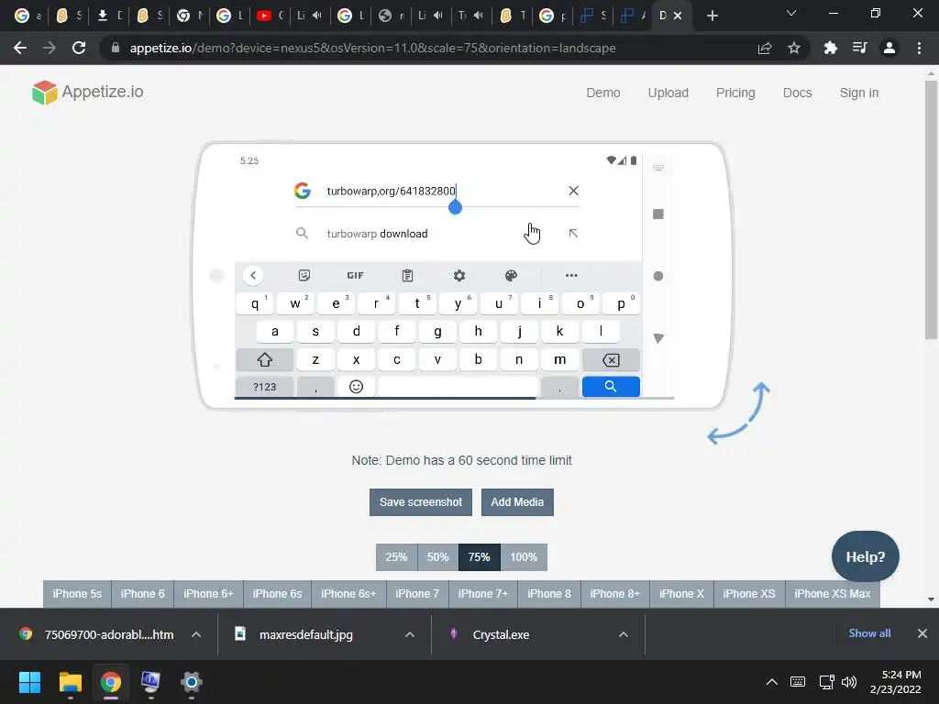Open keyboard settings gear
The image size is (939, 704).
pos(459,275)
